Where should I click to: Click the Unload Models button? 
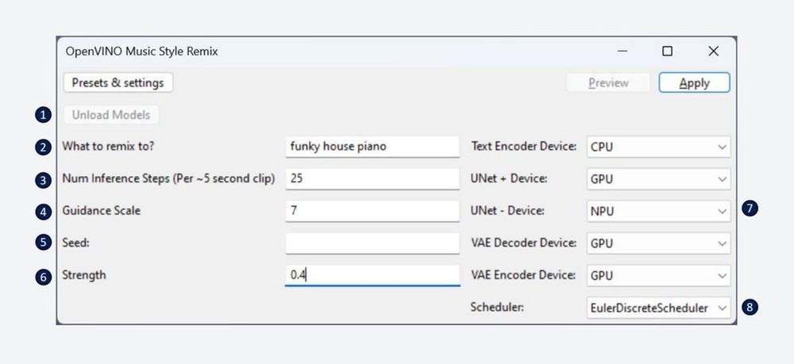111,115
